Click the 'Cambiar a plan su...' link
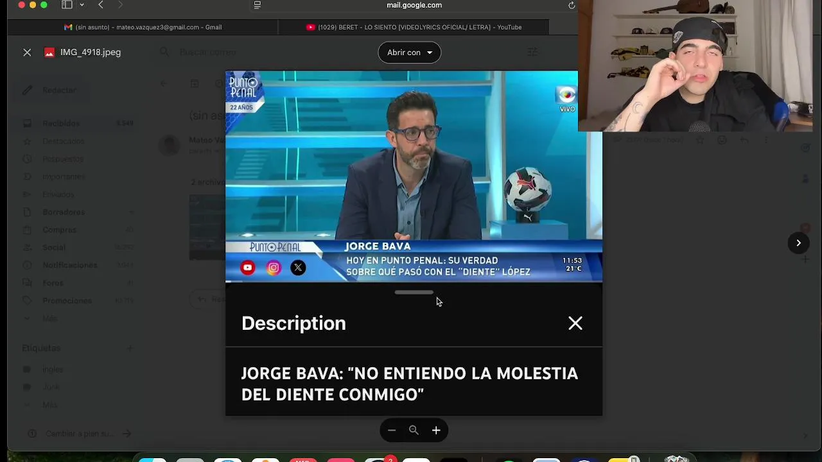 [80, 434]
